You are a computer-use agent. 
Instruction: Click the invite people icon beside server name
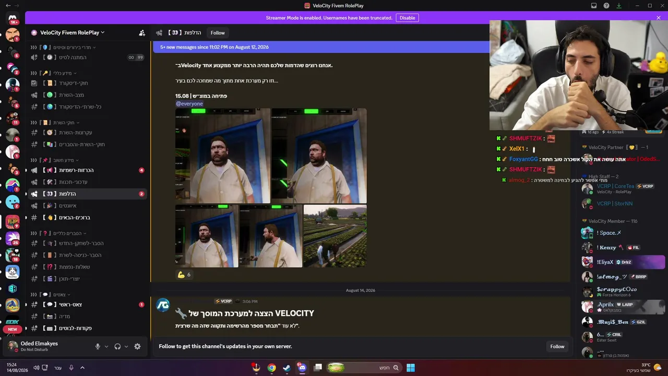[x=142, y=32]
